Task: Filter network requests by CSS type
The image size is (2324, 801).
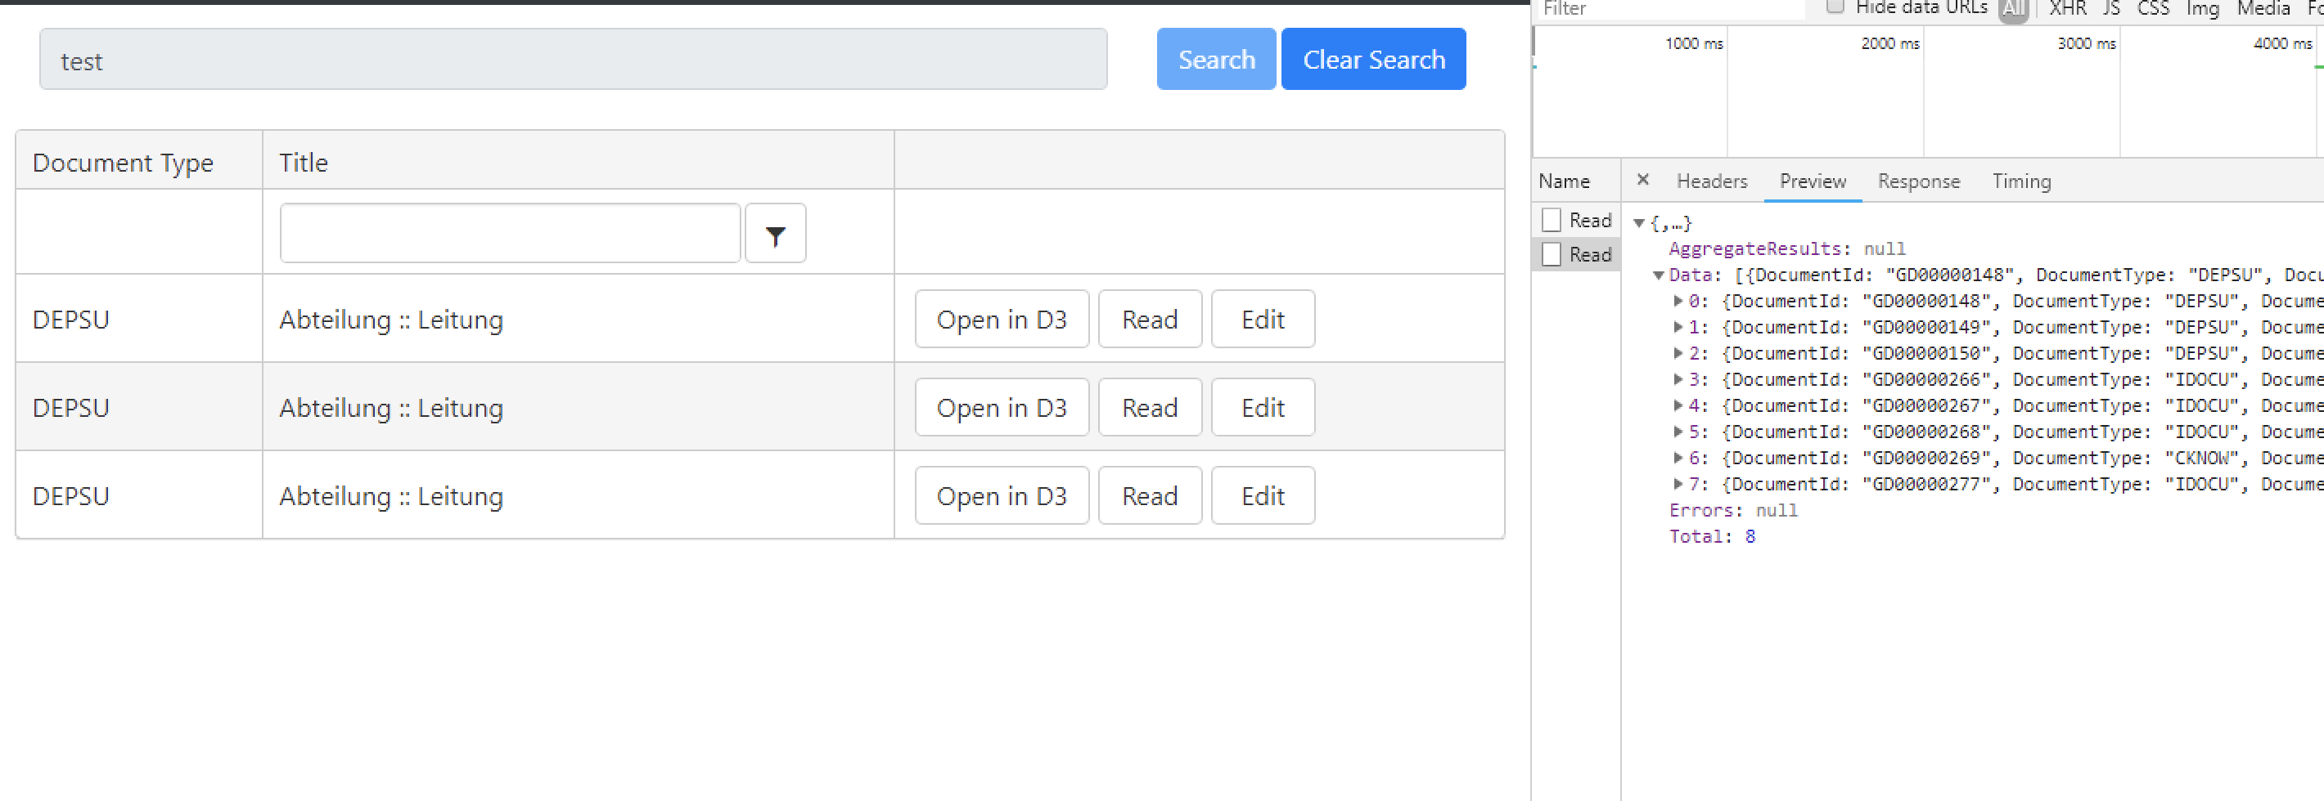Action: point(2153,8)
